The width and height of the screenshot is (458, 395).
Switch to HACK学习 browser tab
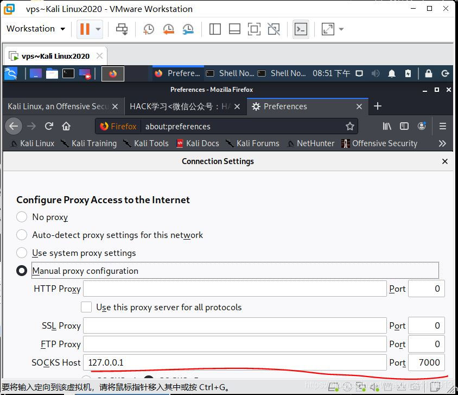(179, 106)
